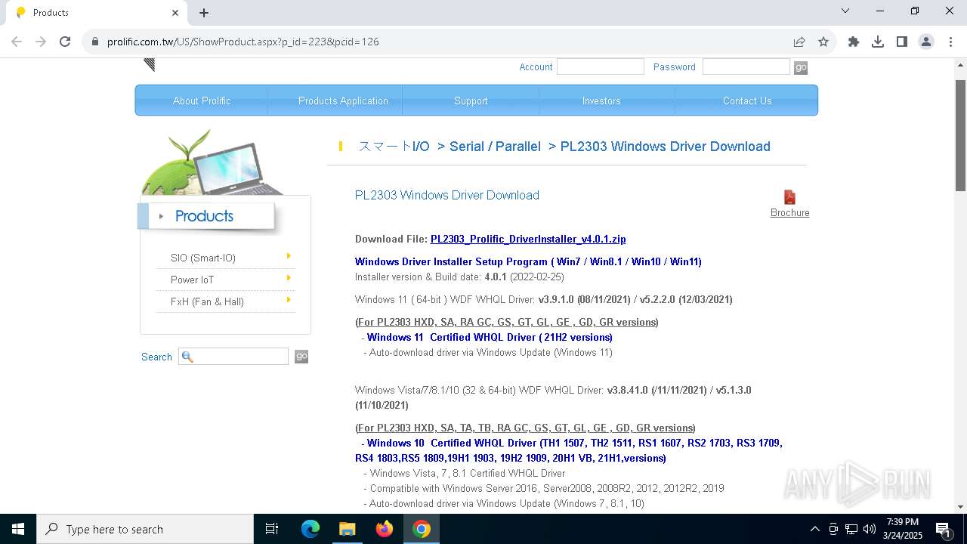This screenshot has width=967, height=544.
Task: Click the address bar URL
Action: tap(243, 42)
